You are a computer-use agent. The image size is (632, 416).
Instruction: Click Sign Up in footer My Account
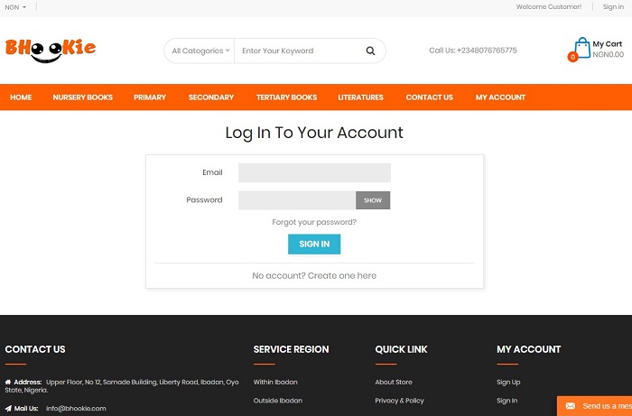[x=508, y=383]
